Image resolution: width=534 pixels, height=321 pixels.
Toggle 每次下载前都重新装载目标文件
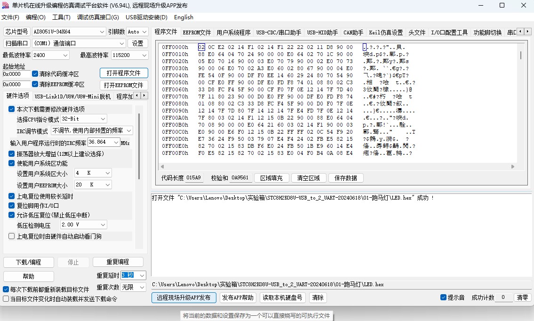(6, 289)
